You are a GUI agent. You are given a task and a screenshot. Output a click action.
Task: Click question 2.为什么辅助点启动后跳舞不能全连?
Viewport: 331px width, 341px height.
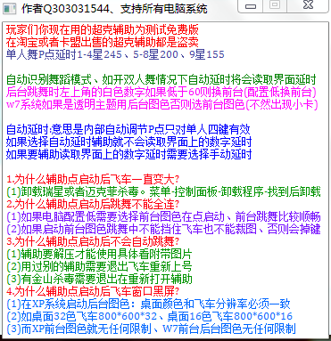93,205
